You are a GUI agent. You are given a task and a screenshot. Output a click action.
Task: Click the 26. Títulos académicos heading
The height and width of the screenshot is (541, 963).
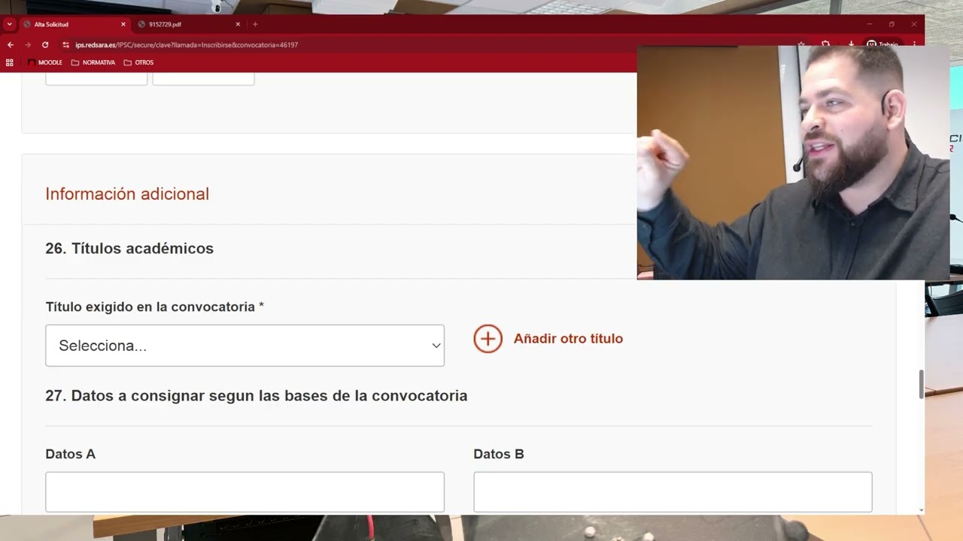point(129,249)
